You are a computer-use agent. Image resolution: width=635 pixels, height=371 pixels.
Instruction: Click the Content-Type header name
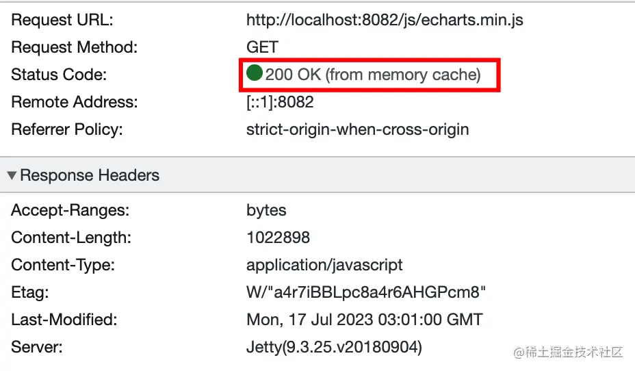(x=63, y=265)
